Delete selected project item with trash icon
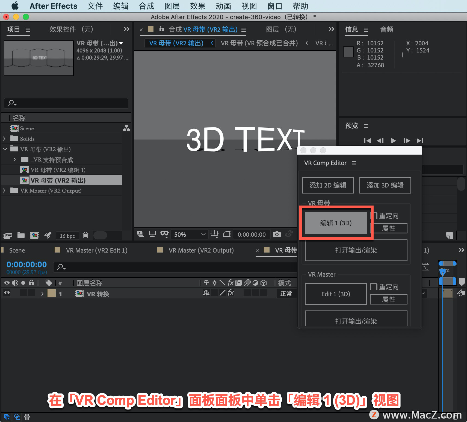Screen dimensions: 467x422 click(85, 235)
